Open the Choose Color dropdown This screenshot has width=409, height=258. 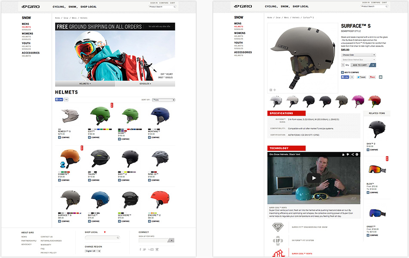pos(358,55)
